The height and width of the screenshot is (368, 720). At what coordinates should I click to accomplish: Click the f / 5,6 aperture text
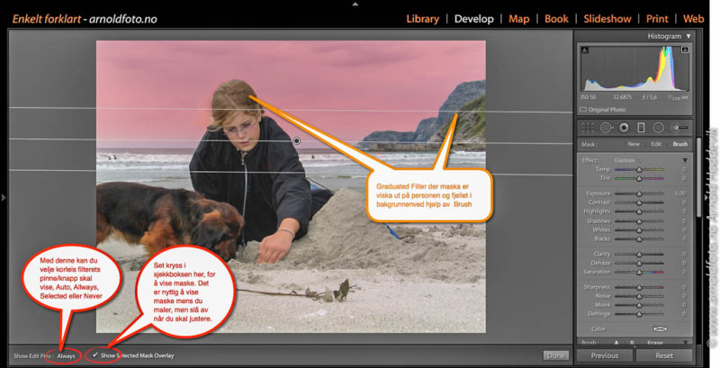[x=648, y=97]
